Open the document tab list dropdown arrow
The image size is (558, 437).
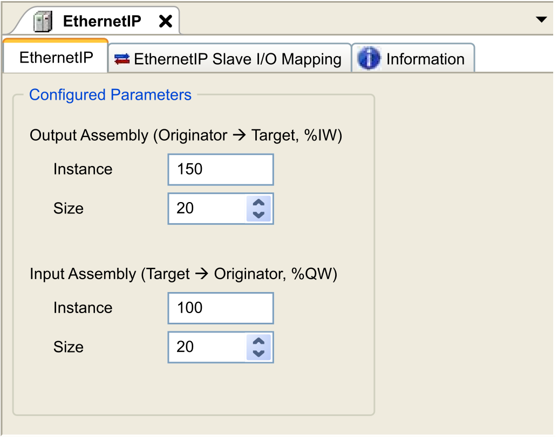pos(541,20)
